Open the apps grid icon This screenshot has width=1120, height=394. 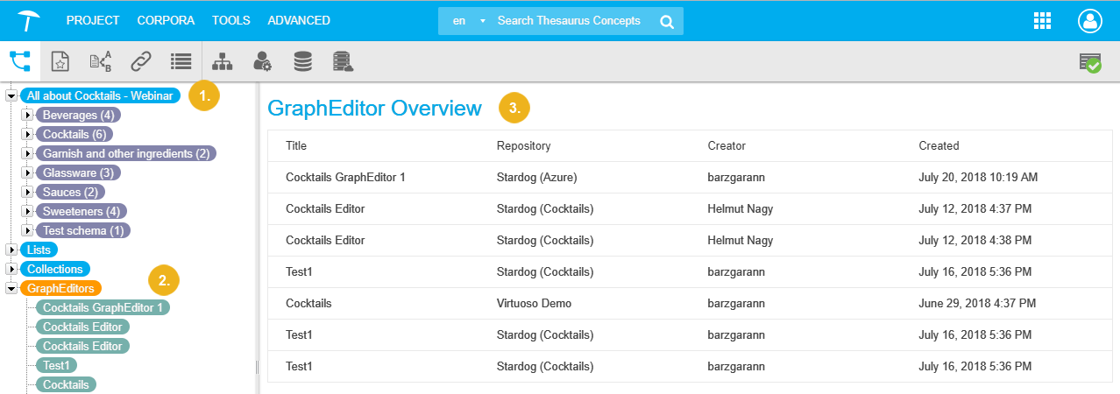click(1043, 21)
